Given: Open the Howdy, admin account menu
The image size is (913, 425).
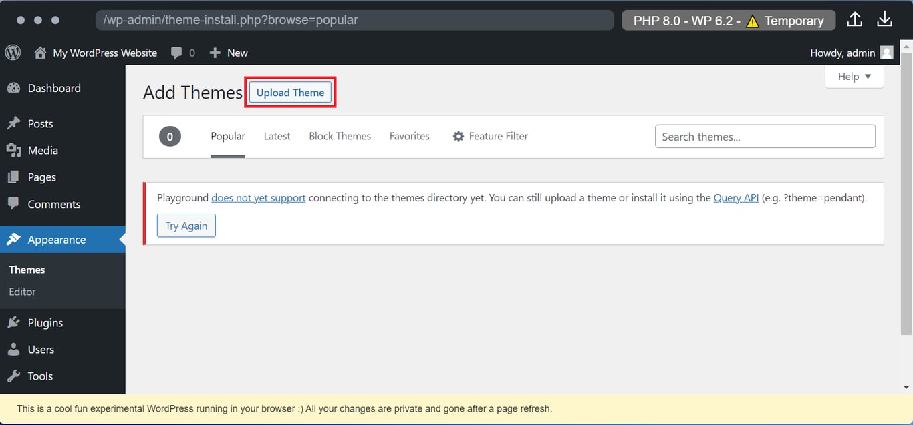Looking at the screenshot, I should coord(852,52).
